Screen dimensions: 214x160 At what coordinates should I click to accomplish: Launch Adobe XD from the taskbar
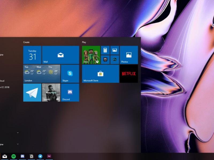[49, 157]
